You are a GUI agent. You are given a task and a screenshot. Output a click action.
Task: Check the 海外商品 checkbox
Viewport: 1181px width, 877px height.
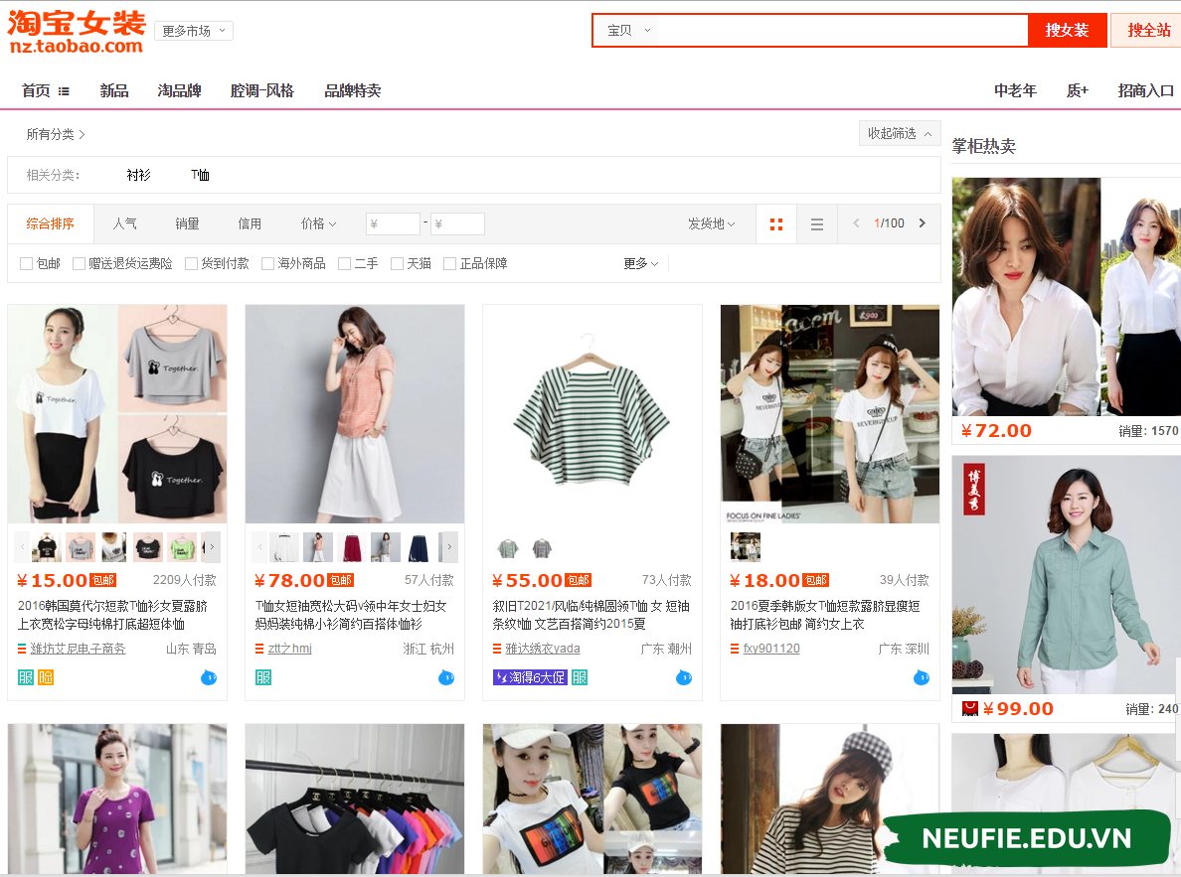(x=267, y=263)
